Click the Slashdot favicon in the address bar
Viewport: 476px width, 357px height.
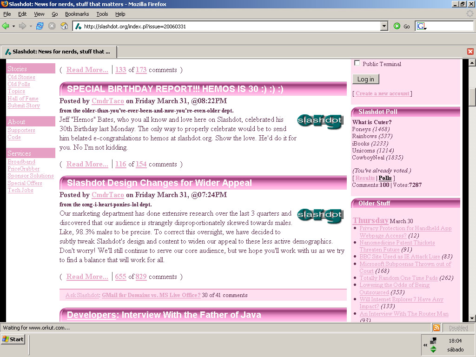(78, 26)
